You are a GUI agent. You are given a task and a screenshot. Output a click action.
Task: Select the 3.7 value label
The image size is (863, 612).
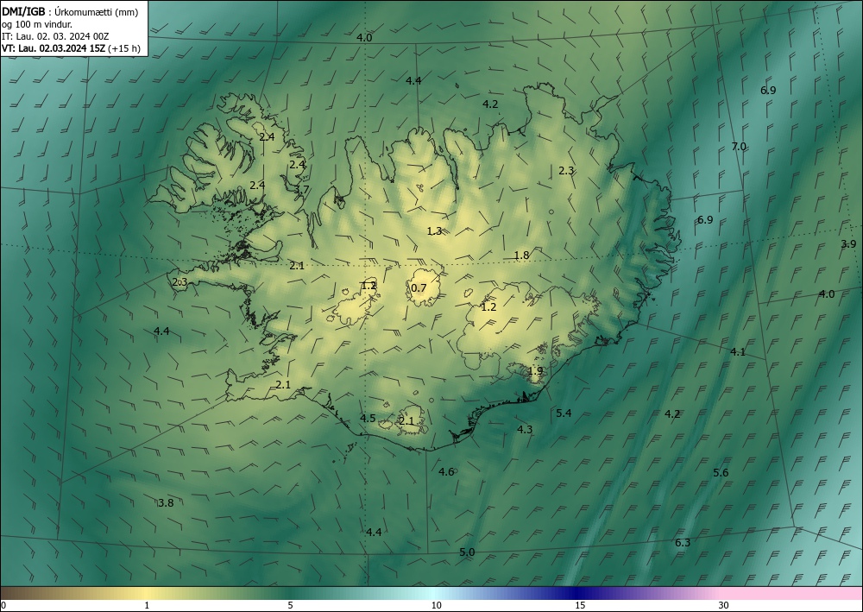(301, 190)
